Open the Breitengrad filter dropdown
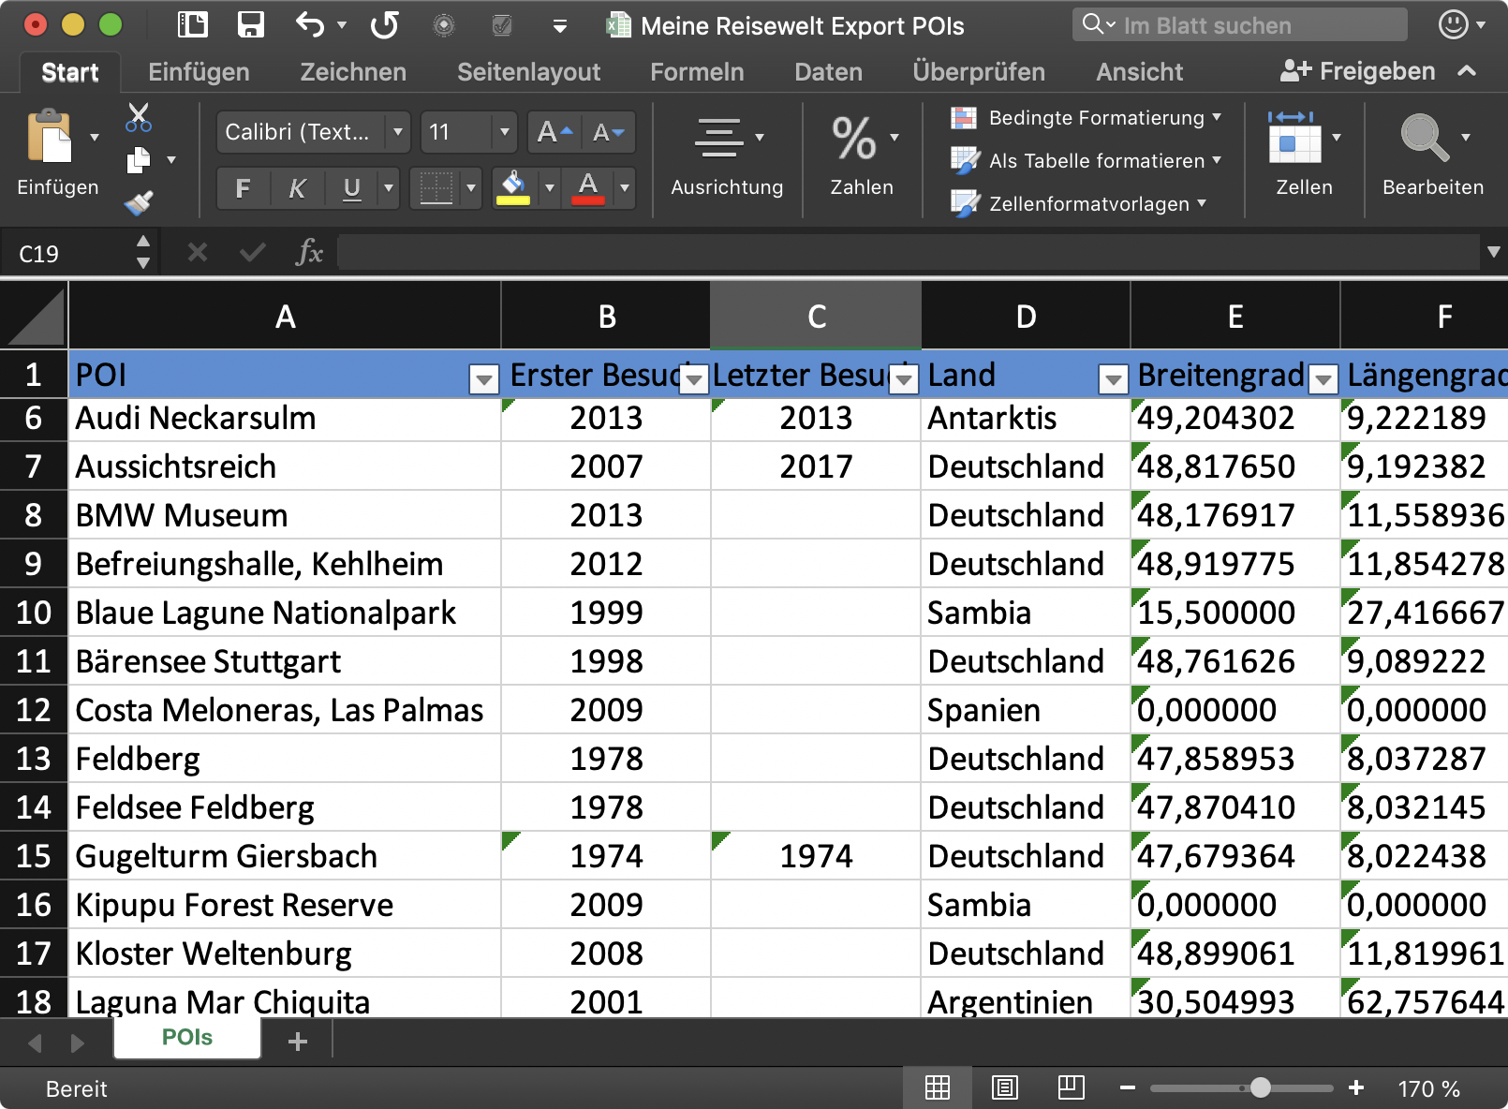This screenshot has width=1508, height=1109. pyautogui.click(x=1323, y=379)
